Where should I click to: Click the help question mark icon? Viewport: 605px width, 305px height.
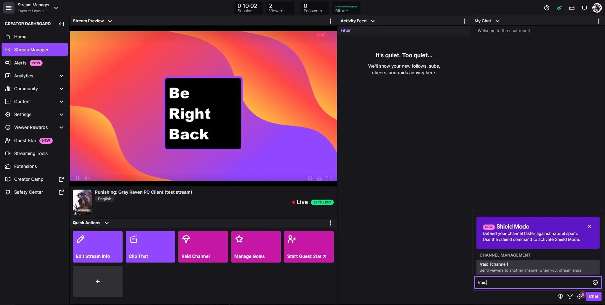[547, 8]
